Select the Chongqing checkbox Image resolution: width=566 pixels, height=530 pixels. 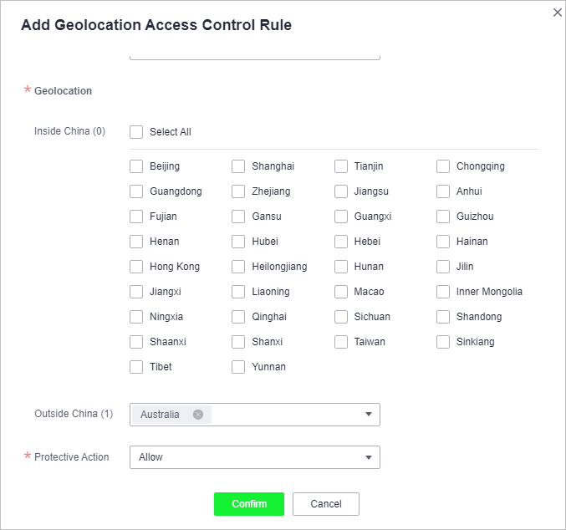tap(443, 166)
